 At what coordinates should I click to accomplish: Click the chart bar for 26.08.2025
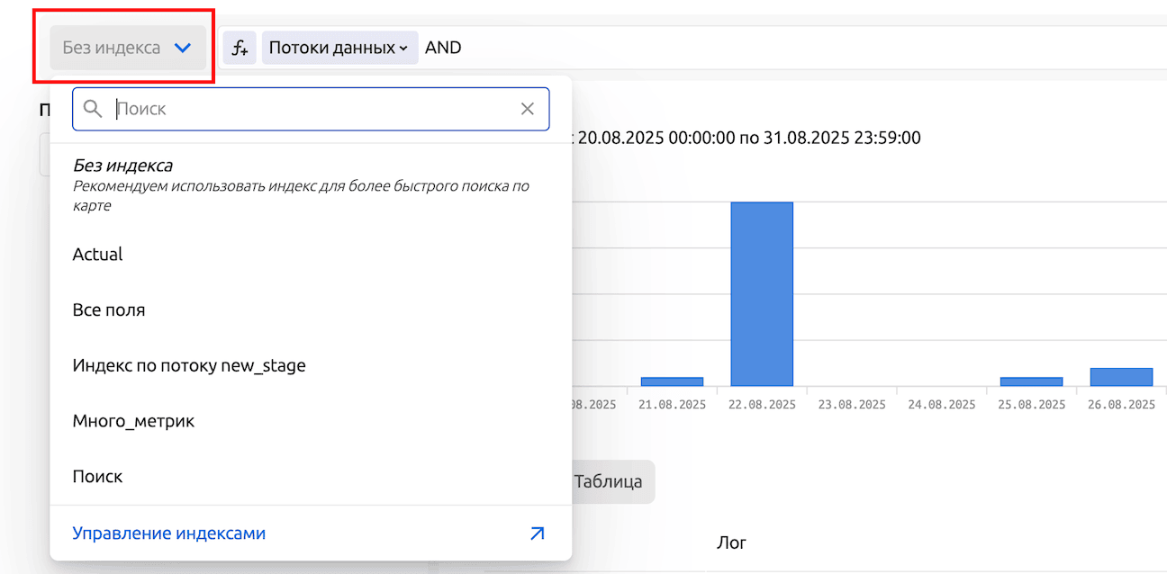pos(1121,377)
